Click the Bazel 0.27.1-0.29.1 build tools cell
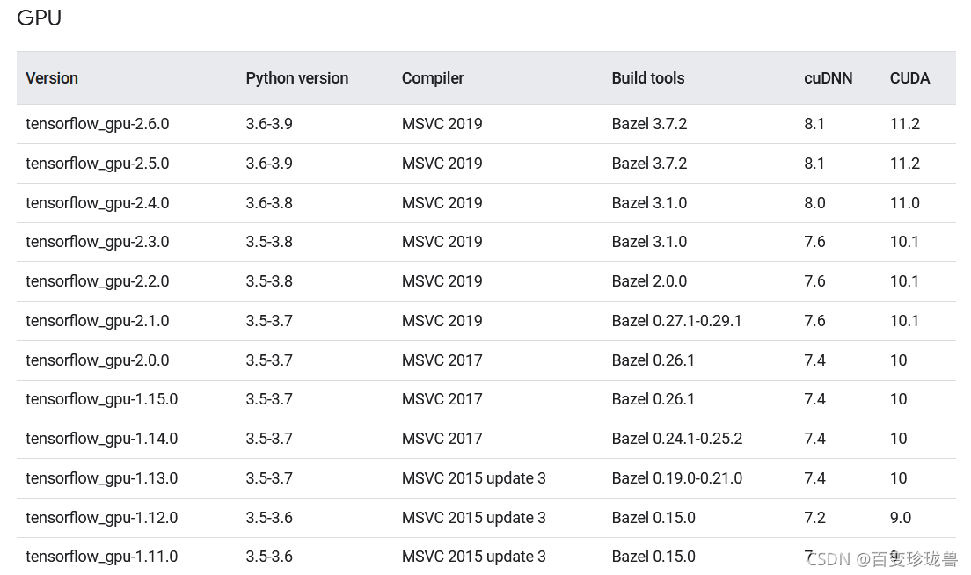The width and height of the screenshot is (971, 575). pyautogui.click(x=676, y=321)
